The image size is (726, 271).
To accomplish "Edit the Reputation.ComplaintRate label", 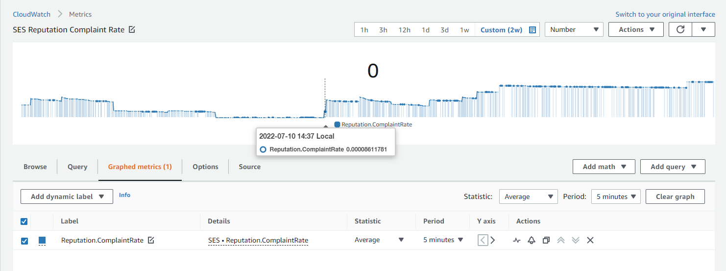I will pos(151,240).
